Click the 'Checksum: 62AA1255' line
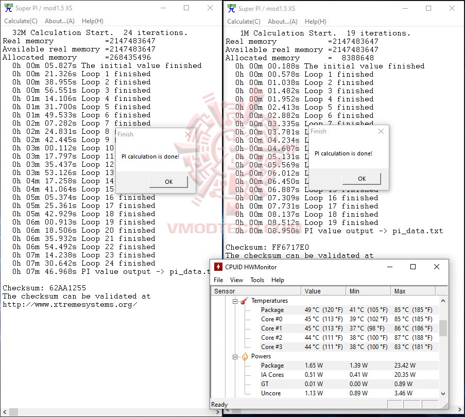This screenshot has width=465, height=417. [x=44, y=288]
